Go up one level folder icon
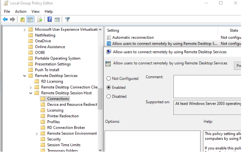The width and height of the screenshot is (244, 155). (x=22, y=20)
